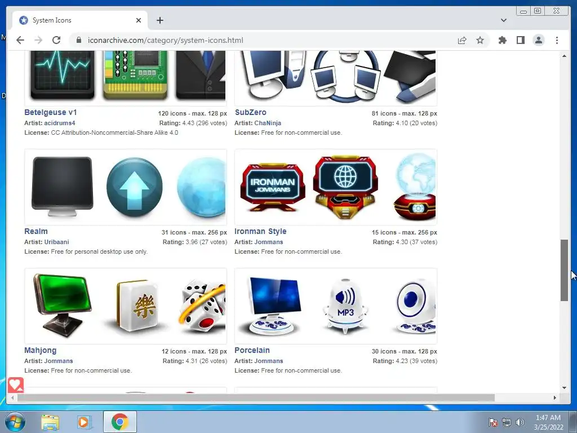Click the Porcelain webcam icon

(x=416, y=306)
